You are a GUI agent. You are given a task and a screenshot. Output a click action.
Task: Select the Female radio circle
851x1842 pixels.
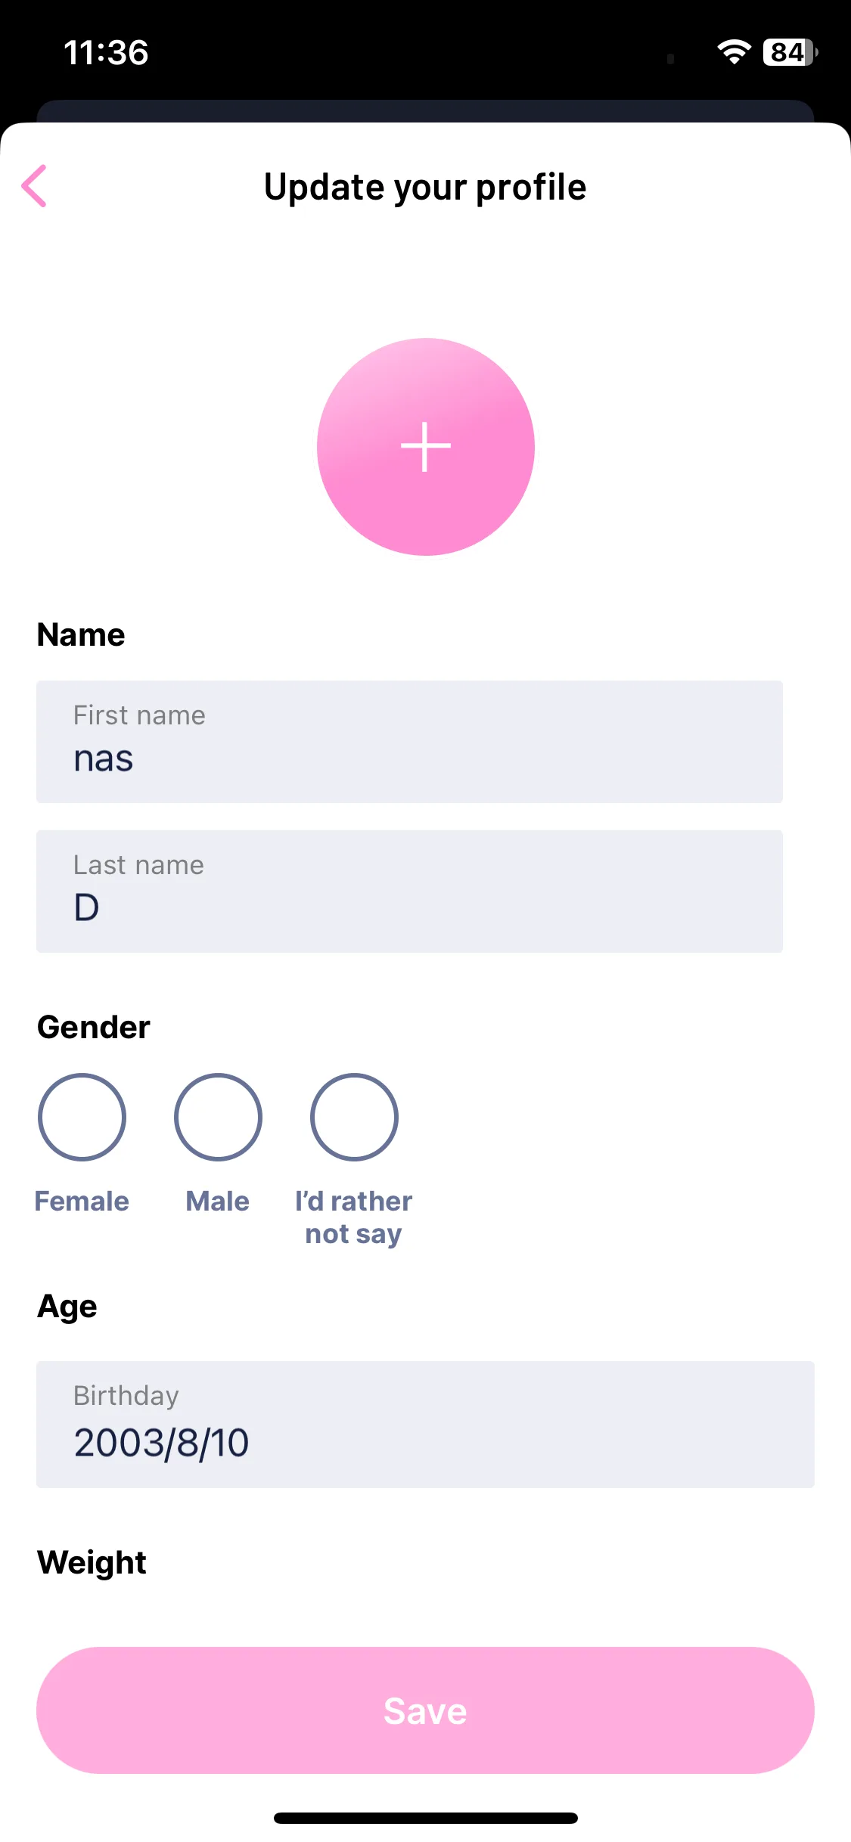point(82,1117)
